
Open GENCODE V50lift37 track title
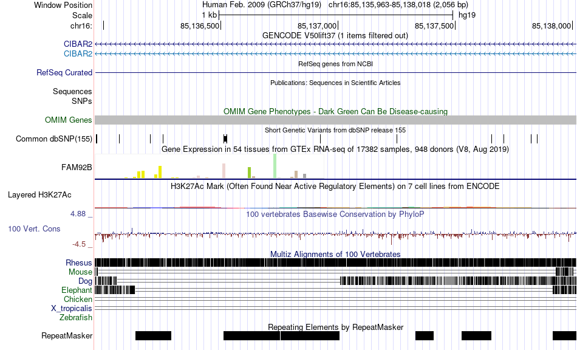pos(335,36)
